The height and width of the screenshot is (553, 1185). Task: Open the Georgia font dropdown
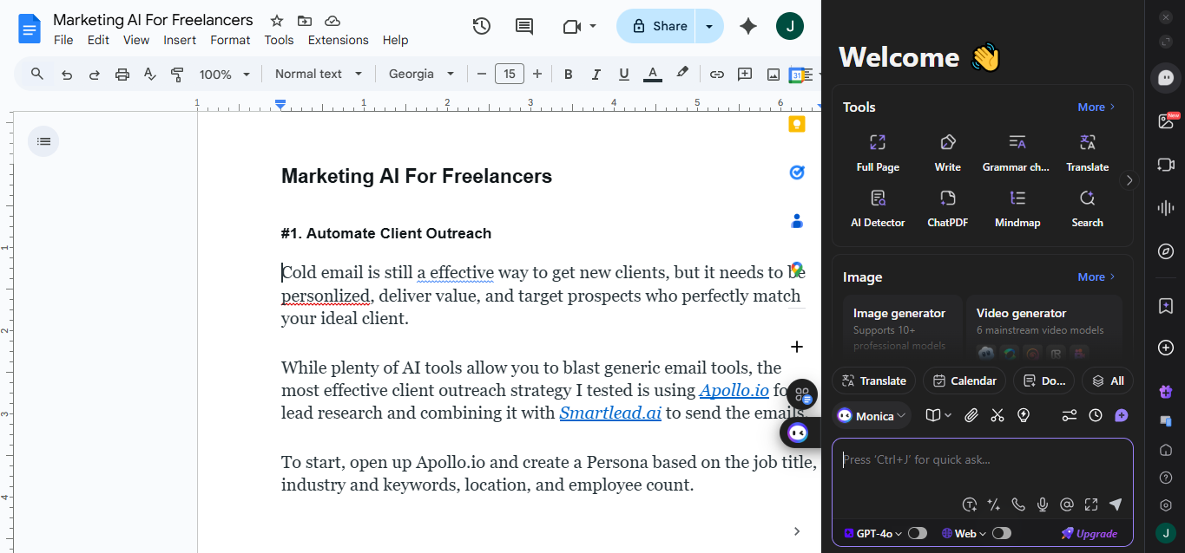[x=421, y=75]
